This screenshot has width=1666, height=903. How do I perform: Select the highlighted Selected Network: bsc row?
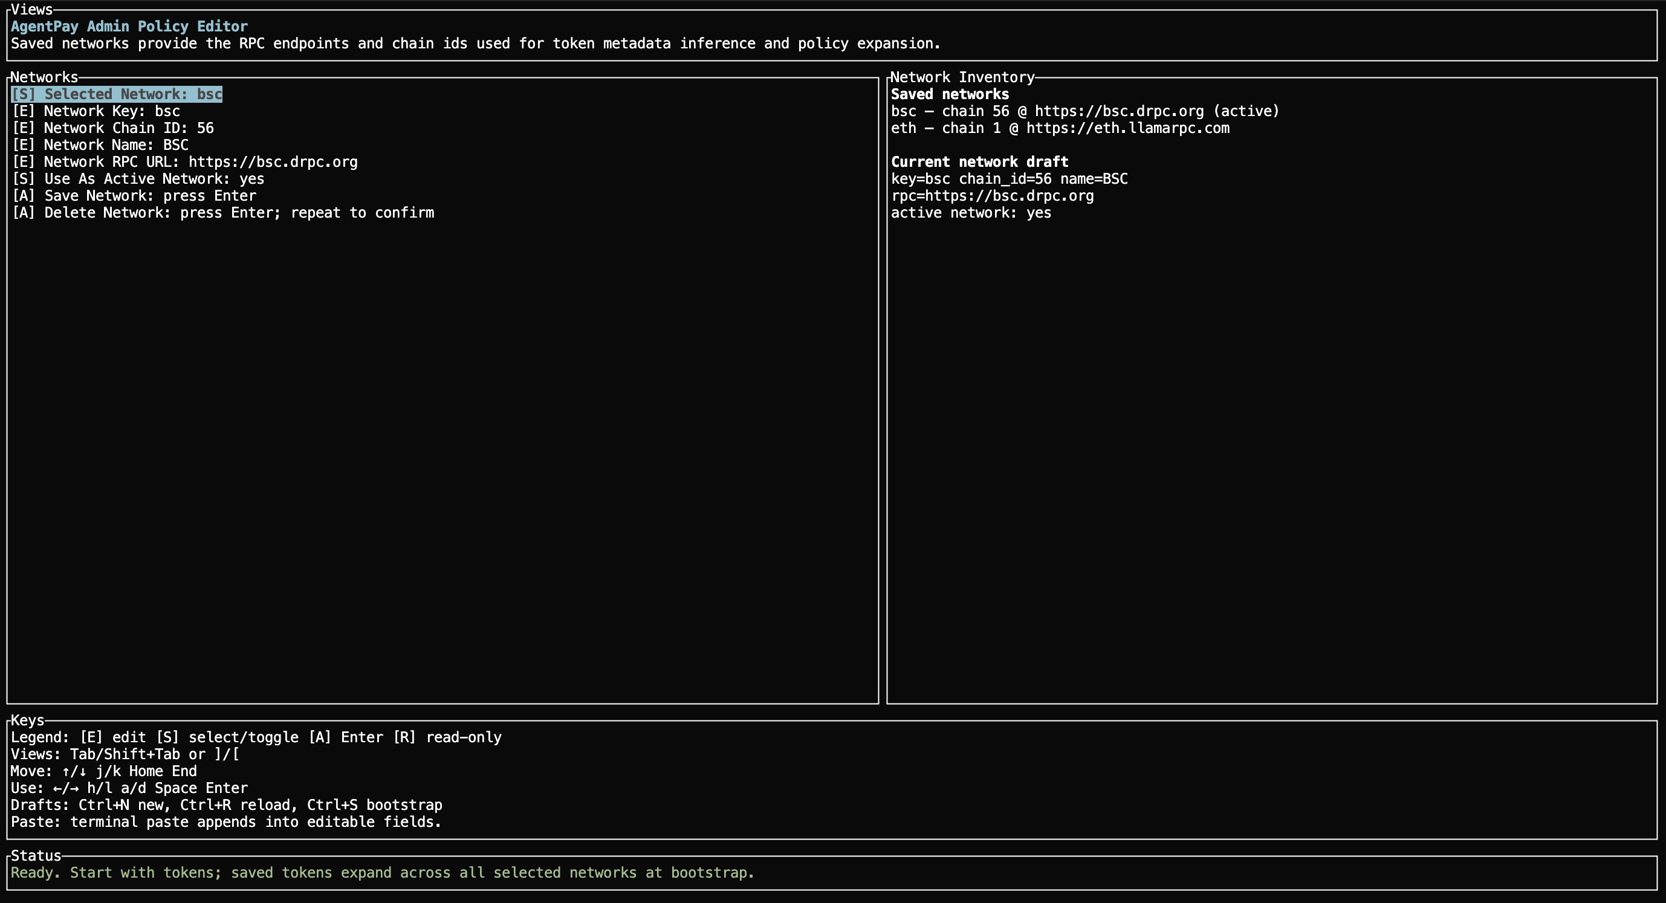[x=117, y=94]
